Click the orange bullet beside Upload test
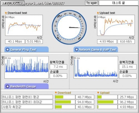This screenshot has width=139, height=113. tap(98, 13)
